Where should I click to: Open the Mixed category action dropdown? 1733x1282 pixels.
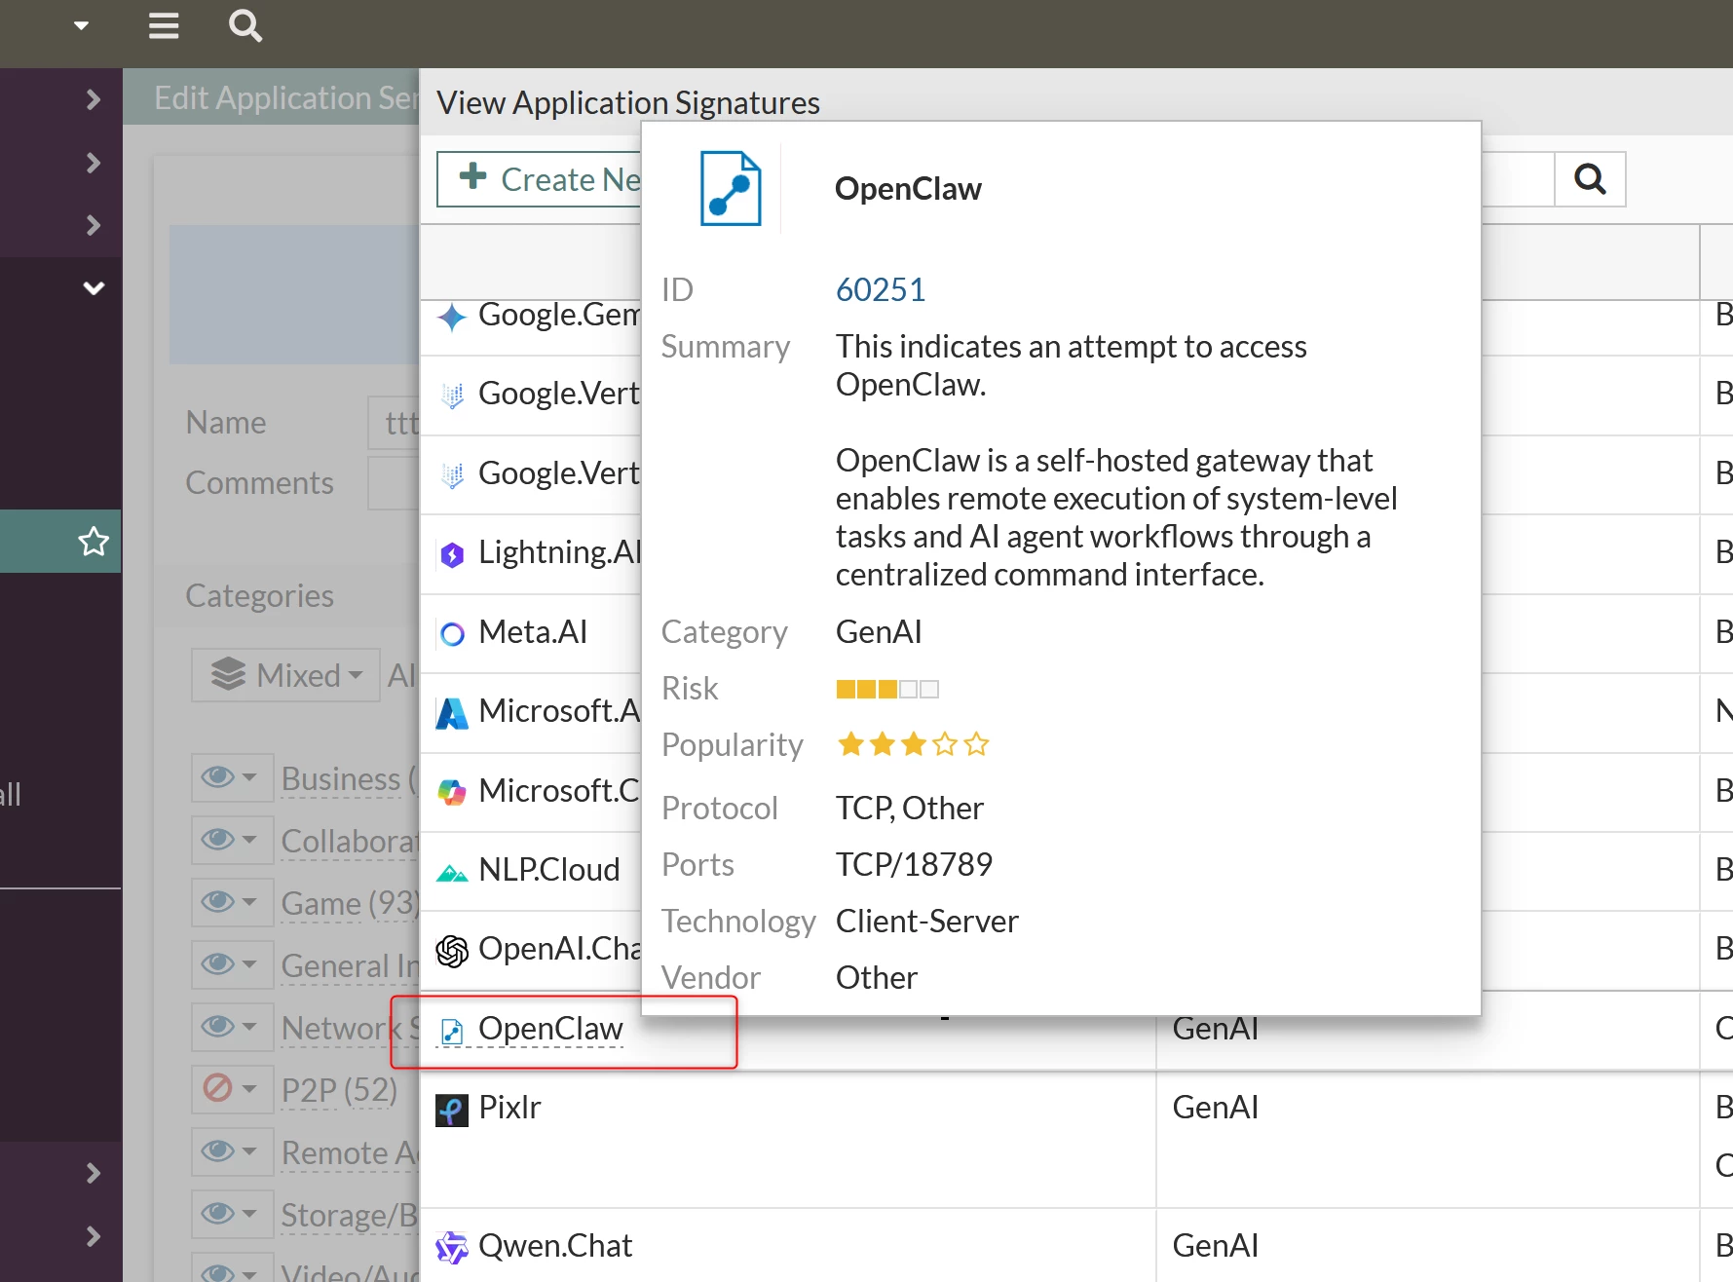tap(285, 675)
